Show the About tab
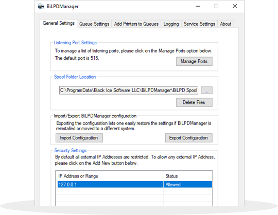This screenshot has width=278, height=215. click(225, 24)
